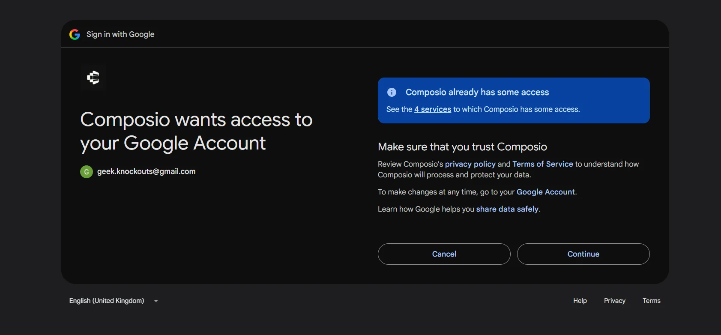Open the Terms footer link
Viewport: 721px width, 335px height.
point(652,301)
